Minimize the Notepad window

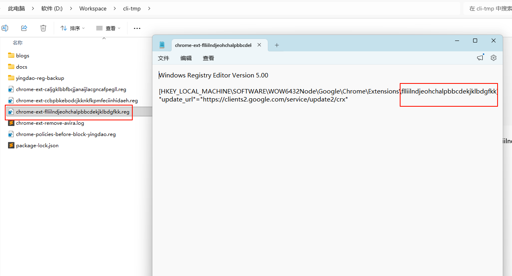pyautogui.click(x=457, y=41)
